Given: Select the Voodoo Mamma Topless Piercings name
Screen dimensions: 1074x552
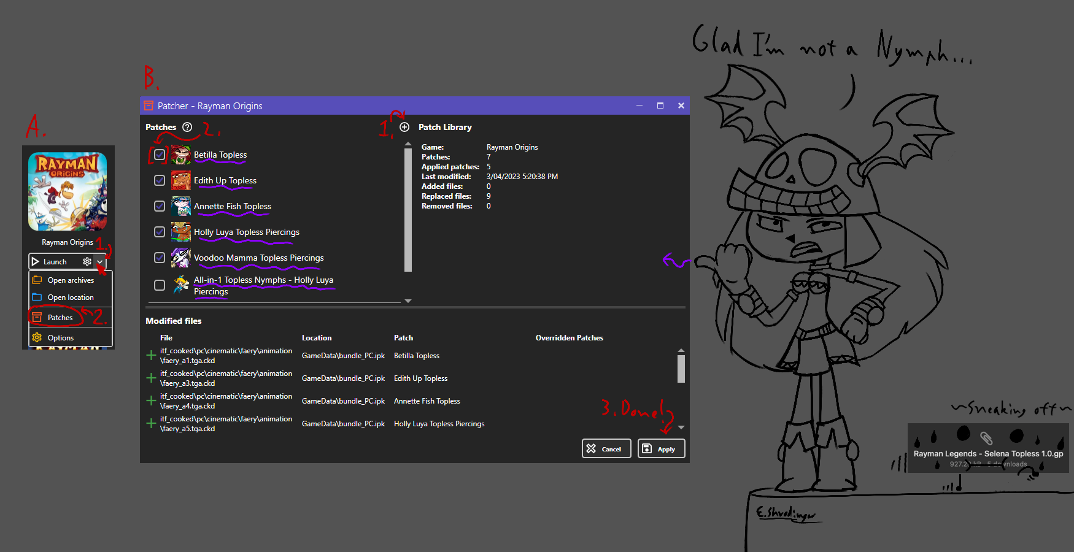Looking at the screenshot, I should pyautogui.click(x=259, y=258).
